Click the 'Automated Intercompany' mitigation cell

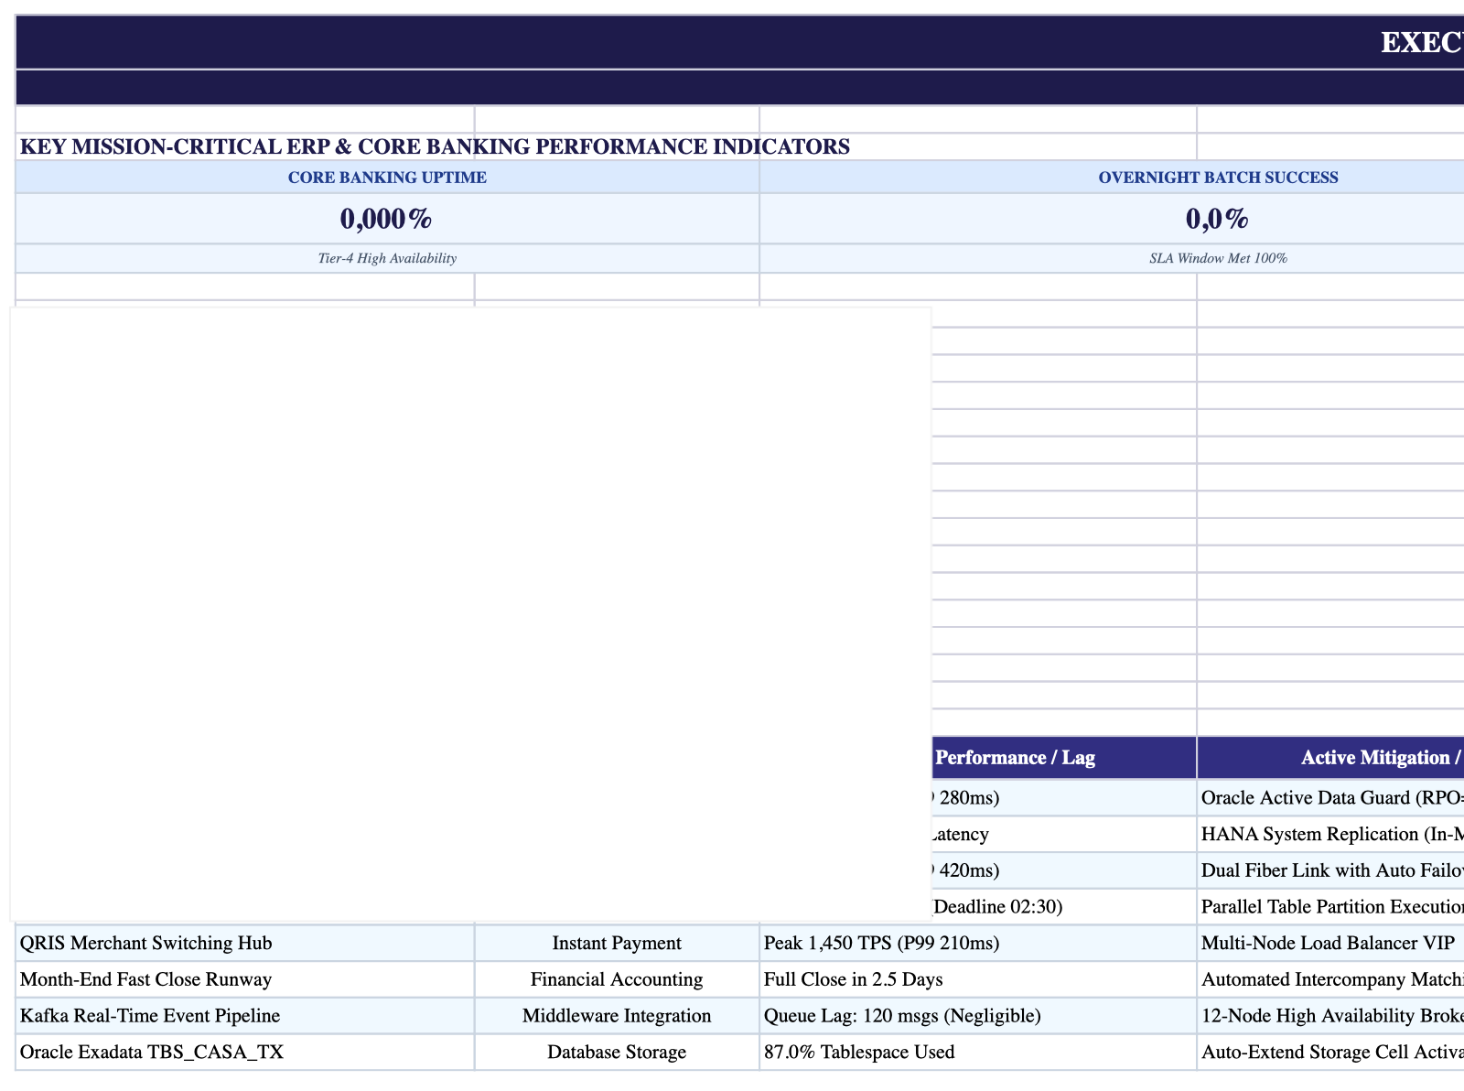click(1331, 979)
